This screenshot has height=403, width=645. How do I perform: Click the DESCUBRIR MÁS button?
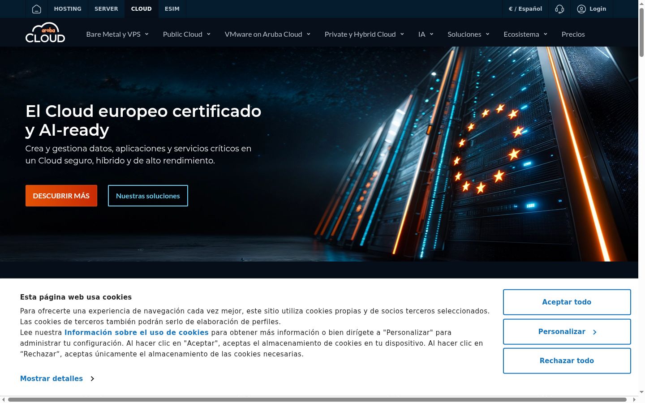(61, 196)
